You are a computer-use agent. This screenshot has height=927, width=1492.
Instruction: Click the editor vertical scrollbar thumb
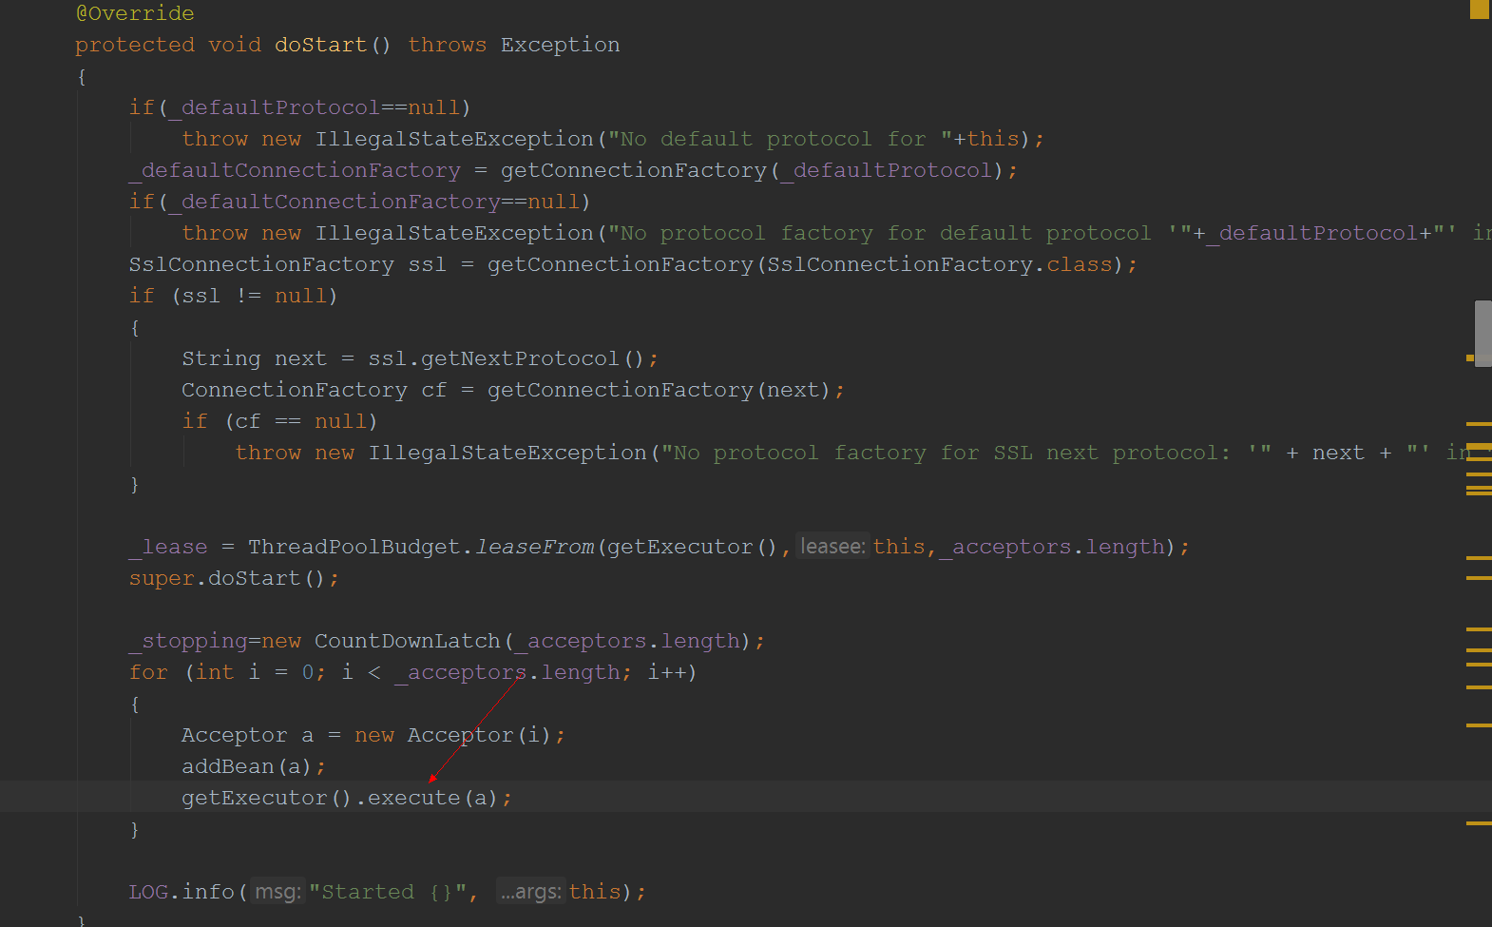(1482, 333)
